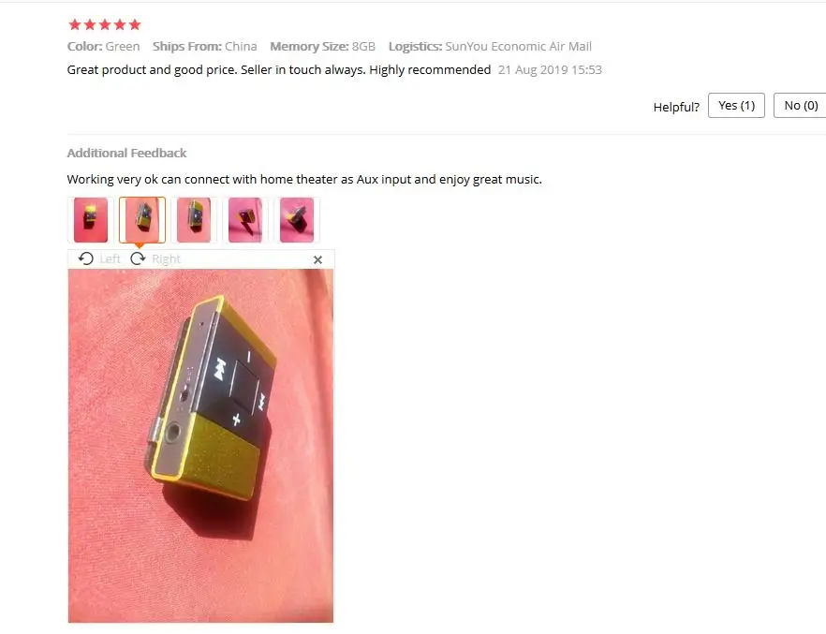
Task: Click the "Color: Green" attribute text
Action: (103, 46)
